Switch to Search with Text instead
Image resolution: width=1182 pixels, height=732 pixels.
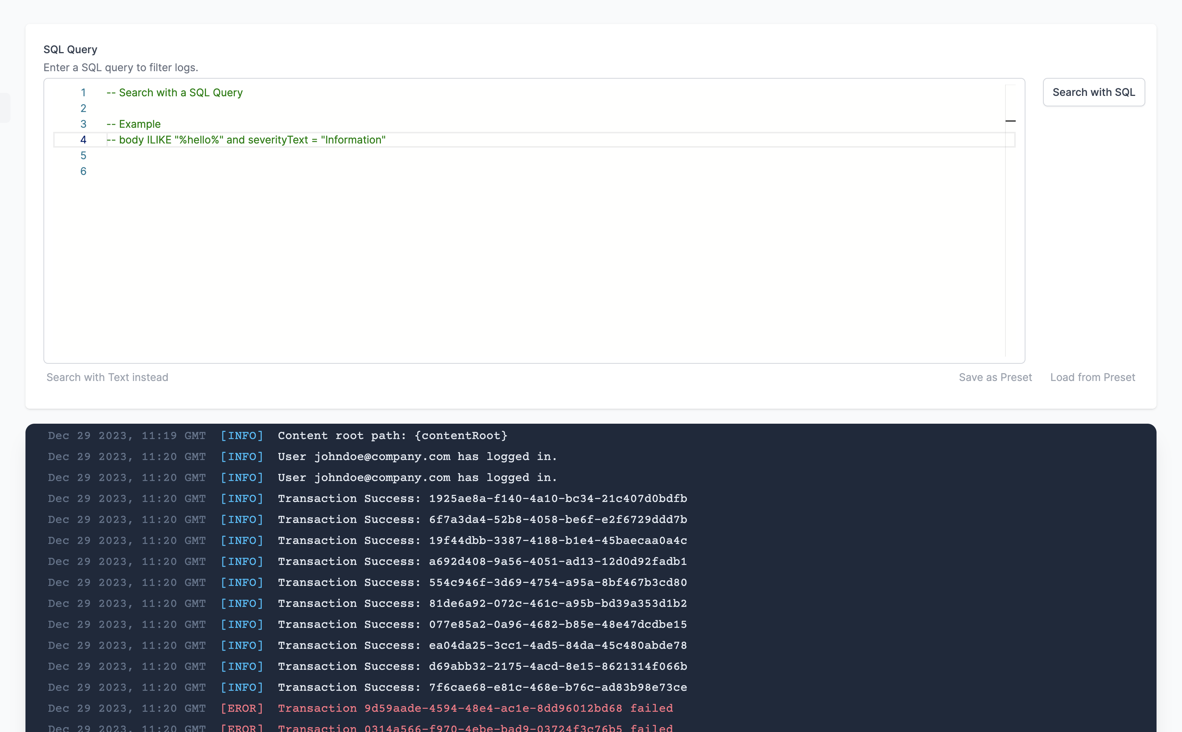pyautogui.click(x=107, y=377)
